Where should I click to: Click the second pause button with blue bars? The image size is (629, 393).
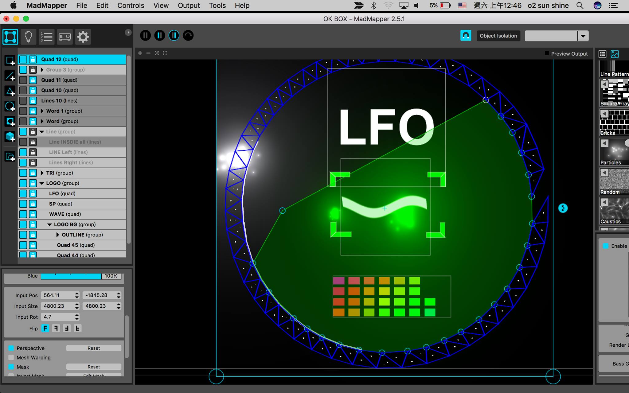[x=159, y=36]
